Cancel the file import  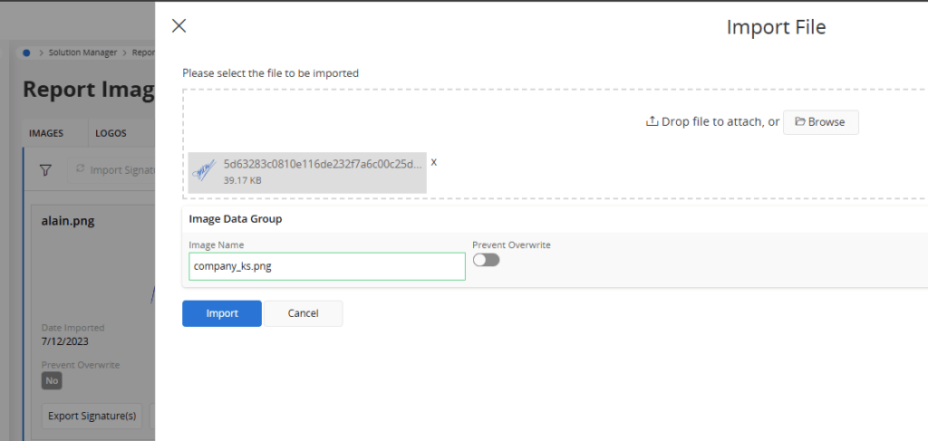click(303, 313)
